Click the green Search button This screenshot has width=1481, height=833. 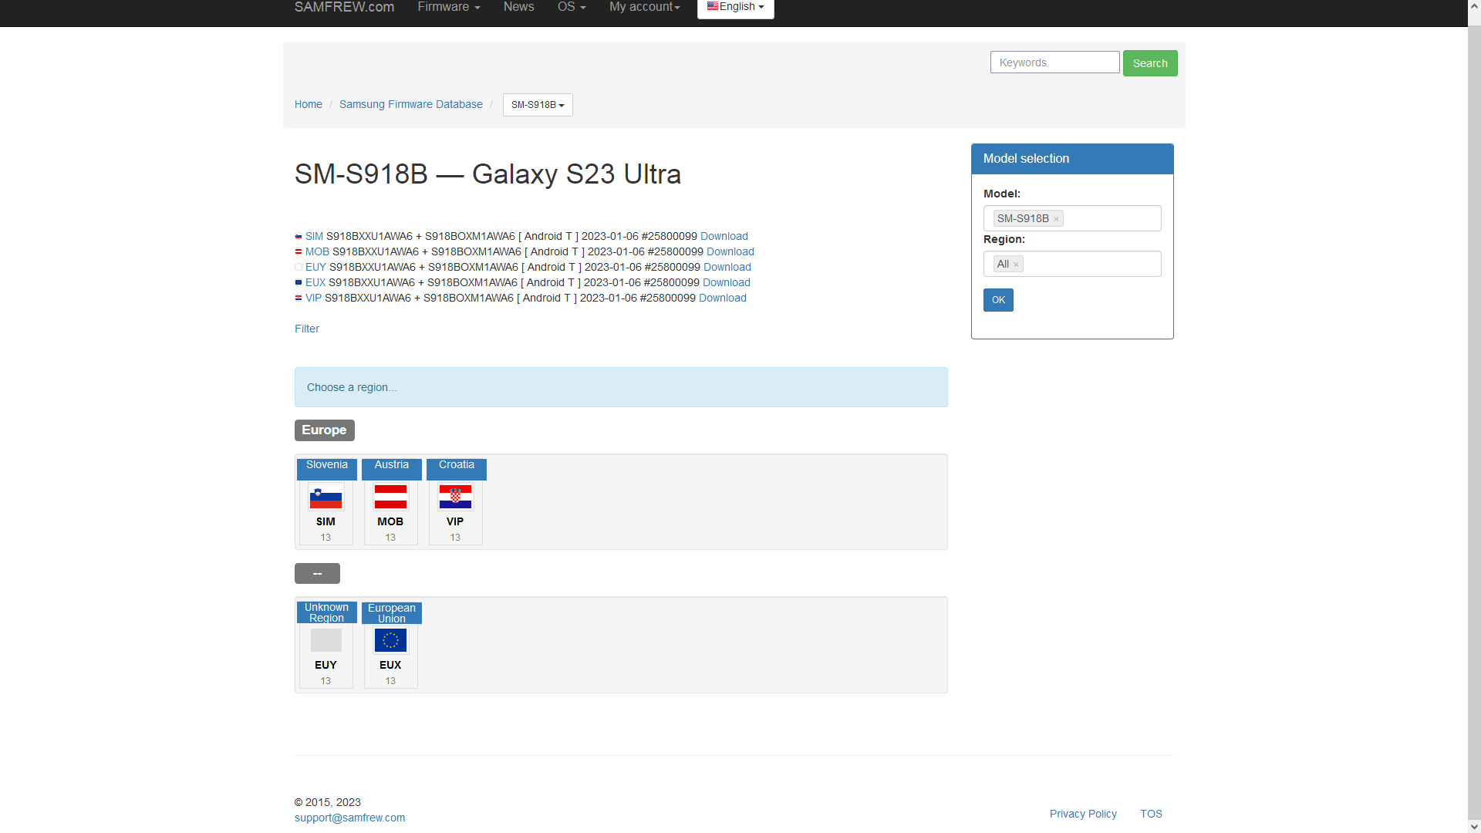(1150, 63)
